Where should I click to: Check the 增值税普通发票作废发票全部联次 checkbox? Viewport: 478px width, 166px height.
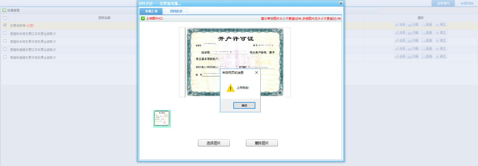tap(5, 57)
